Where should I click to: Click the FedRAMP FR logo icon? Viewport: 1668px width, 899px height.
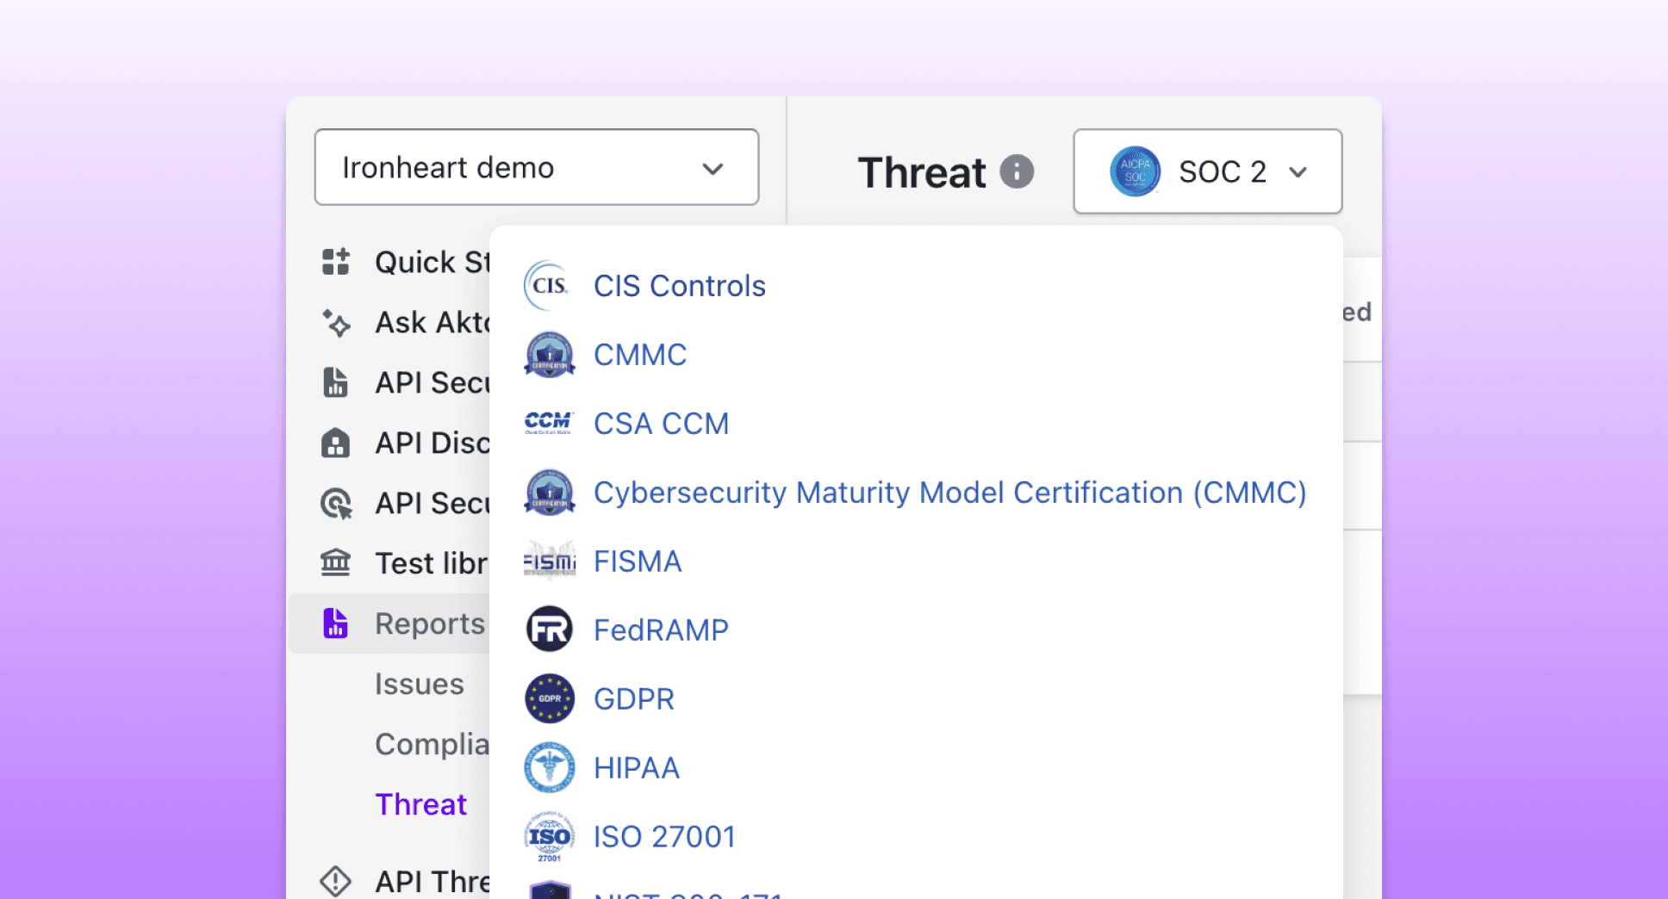[x=549, y=630]
